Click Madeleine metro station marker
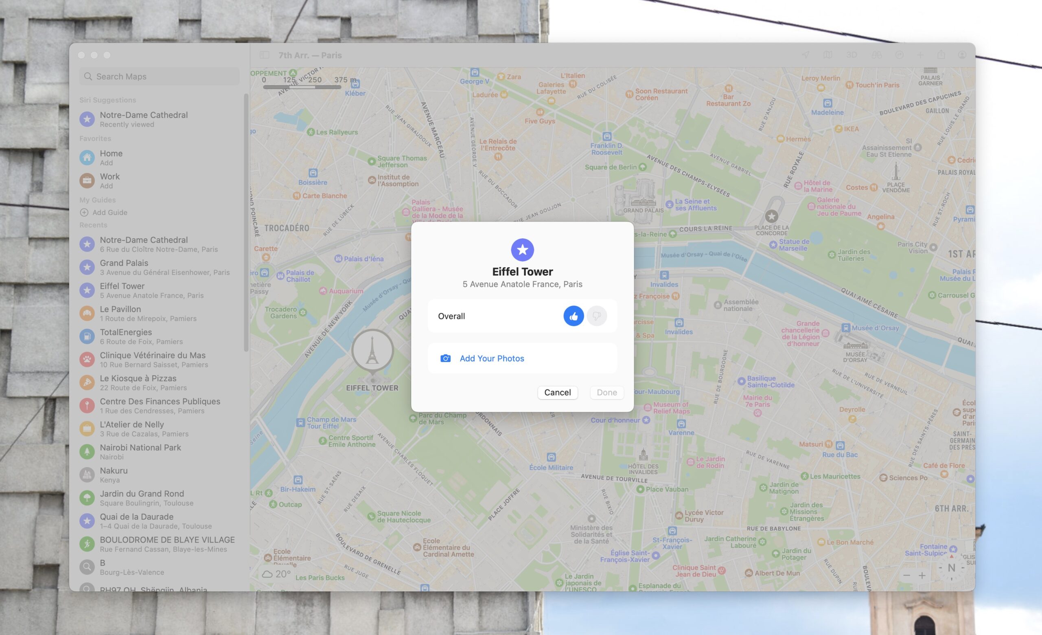 pos(827,103)
